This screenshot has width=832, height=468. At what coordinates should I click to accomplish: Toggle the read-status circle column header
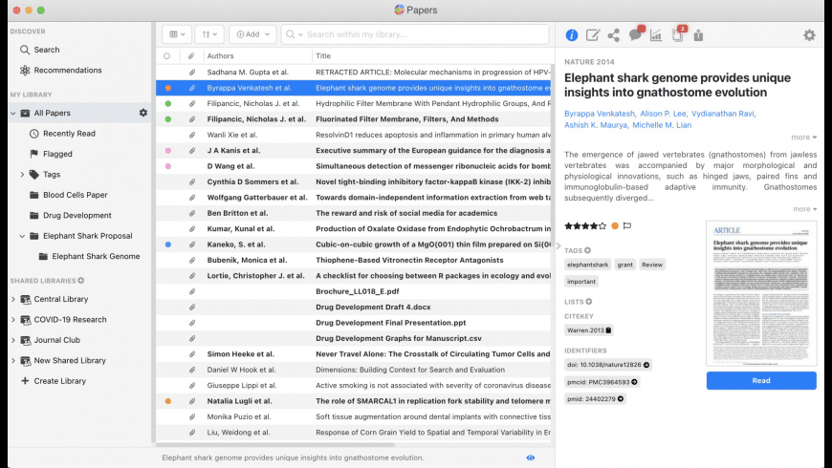click(167, 55)
